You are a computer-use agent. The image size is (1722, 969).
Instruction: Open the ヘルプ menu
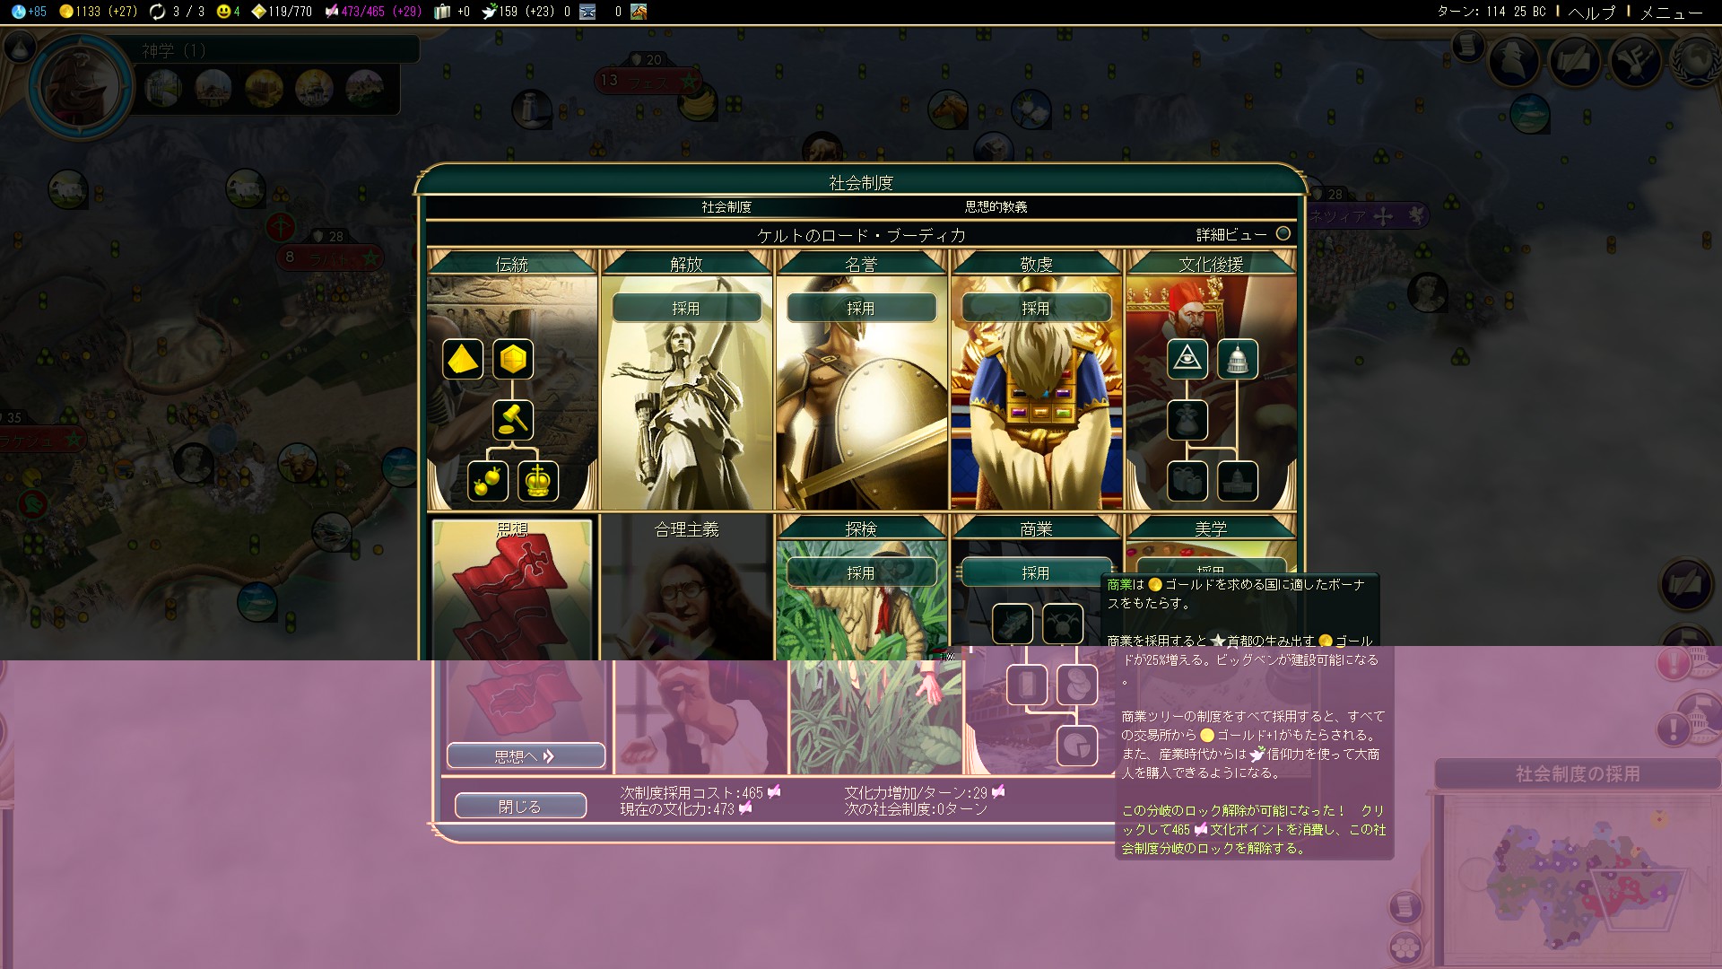coord(1592,13)
